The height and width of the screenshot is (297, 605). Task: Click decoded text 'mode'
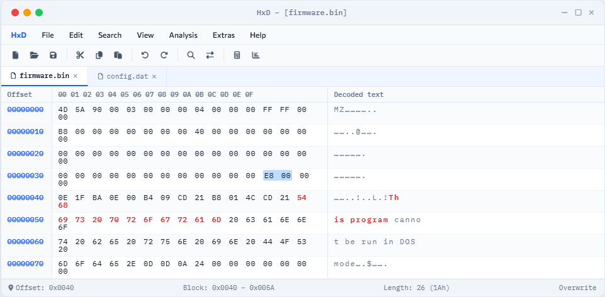[344, 264]
